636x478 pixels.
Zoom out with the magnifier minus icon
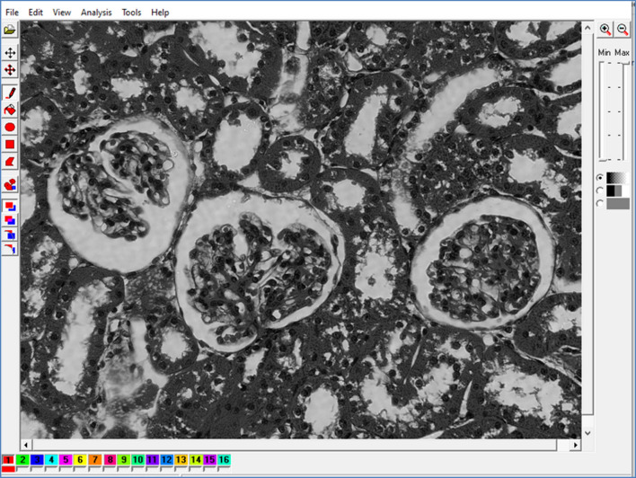tap(623, 30)
